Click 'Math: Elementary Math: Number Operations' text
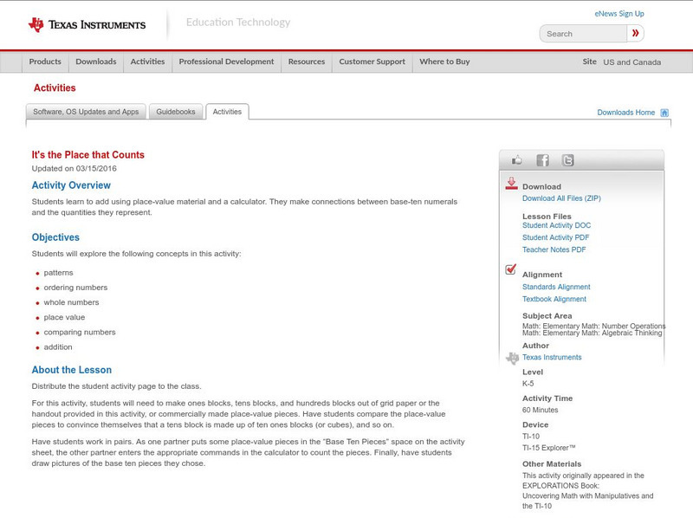The image size is (693, 518). pos(593,326)
